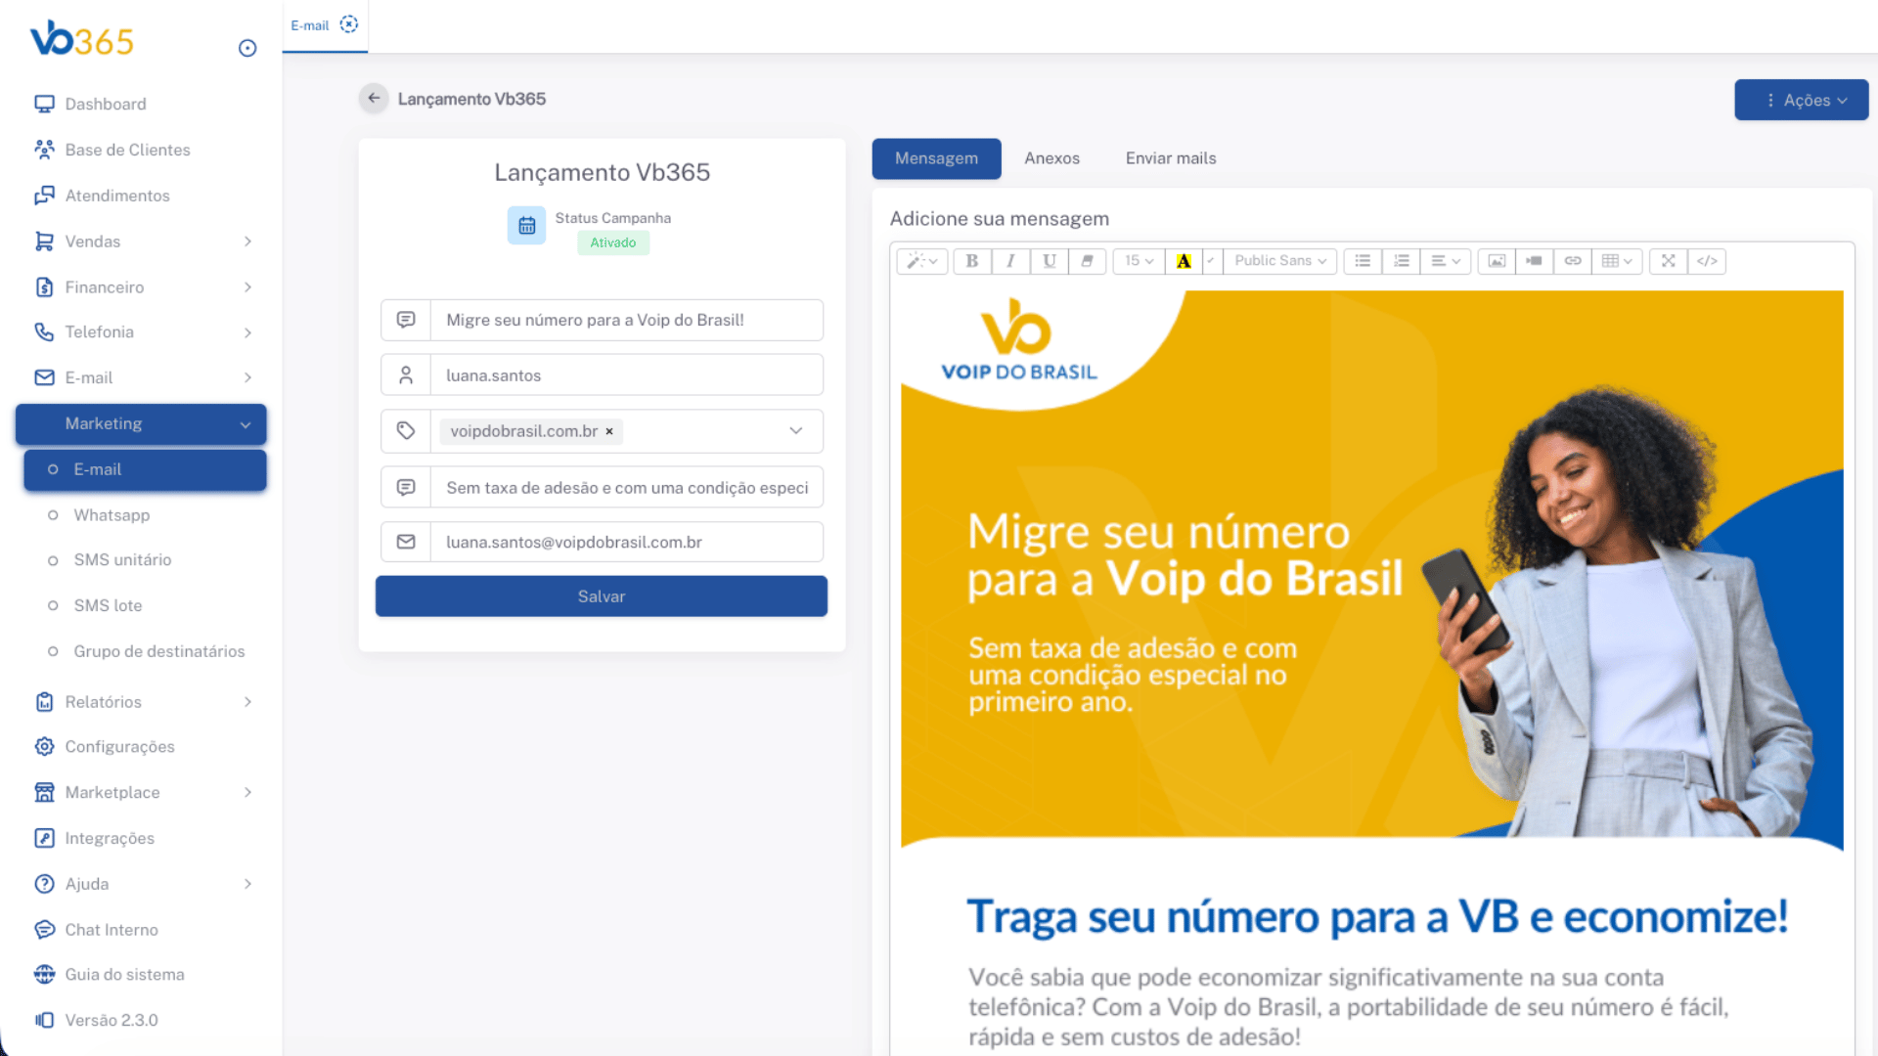Close the E-mail tab at top

(349, 24)
